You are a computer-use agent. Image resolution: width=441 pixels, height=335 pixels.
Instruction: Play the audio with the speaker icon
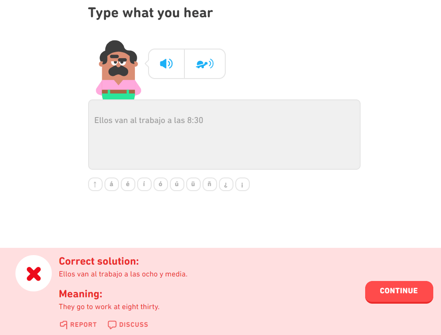pos(166,64)
